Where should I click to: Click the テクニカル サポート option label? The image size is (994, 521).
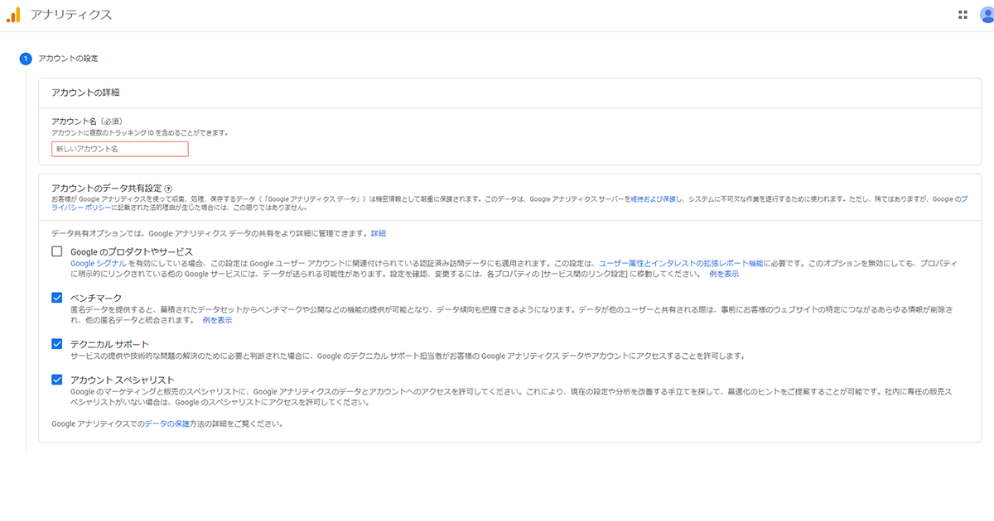coord(110,344)
